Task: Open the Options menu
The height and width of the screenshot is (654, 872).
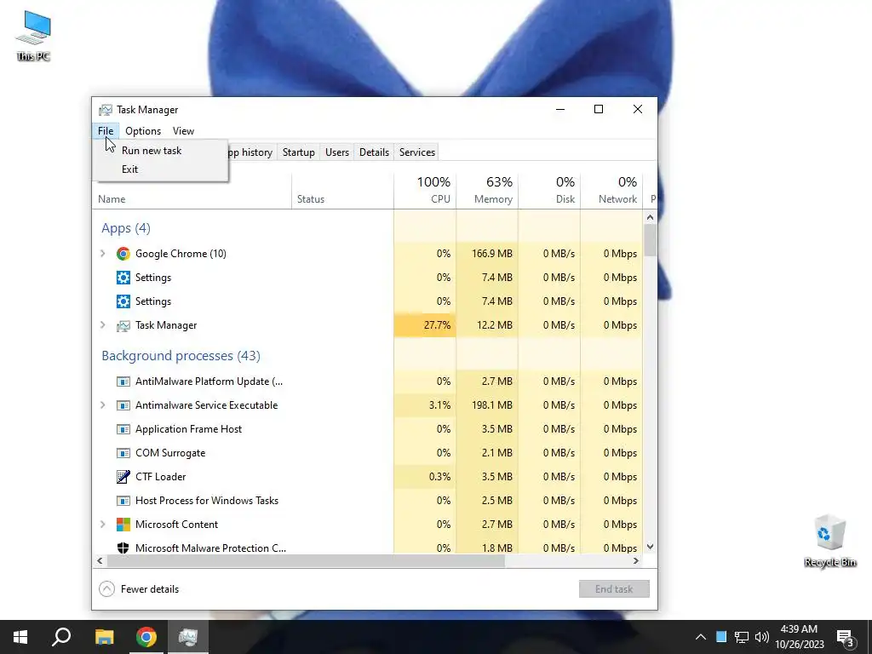Action: [143, 131]
